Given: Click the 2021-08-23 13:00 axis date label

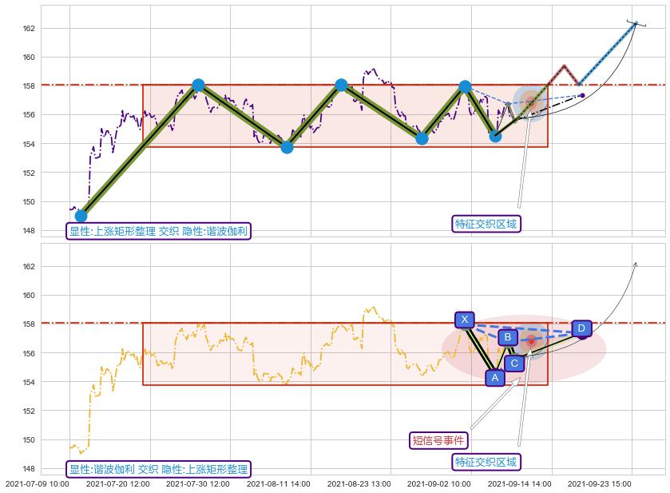Looking at the screenshot, I should tap(359, 483).
